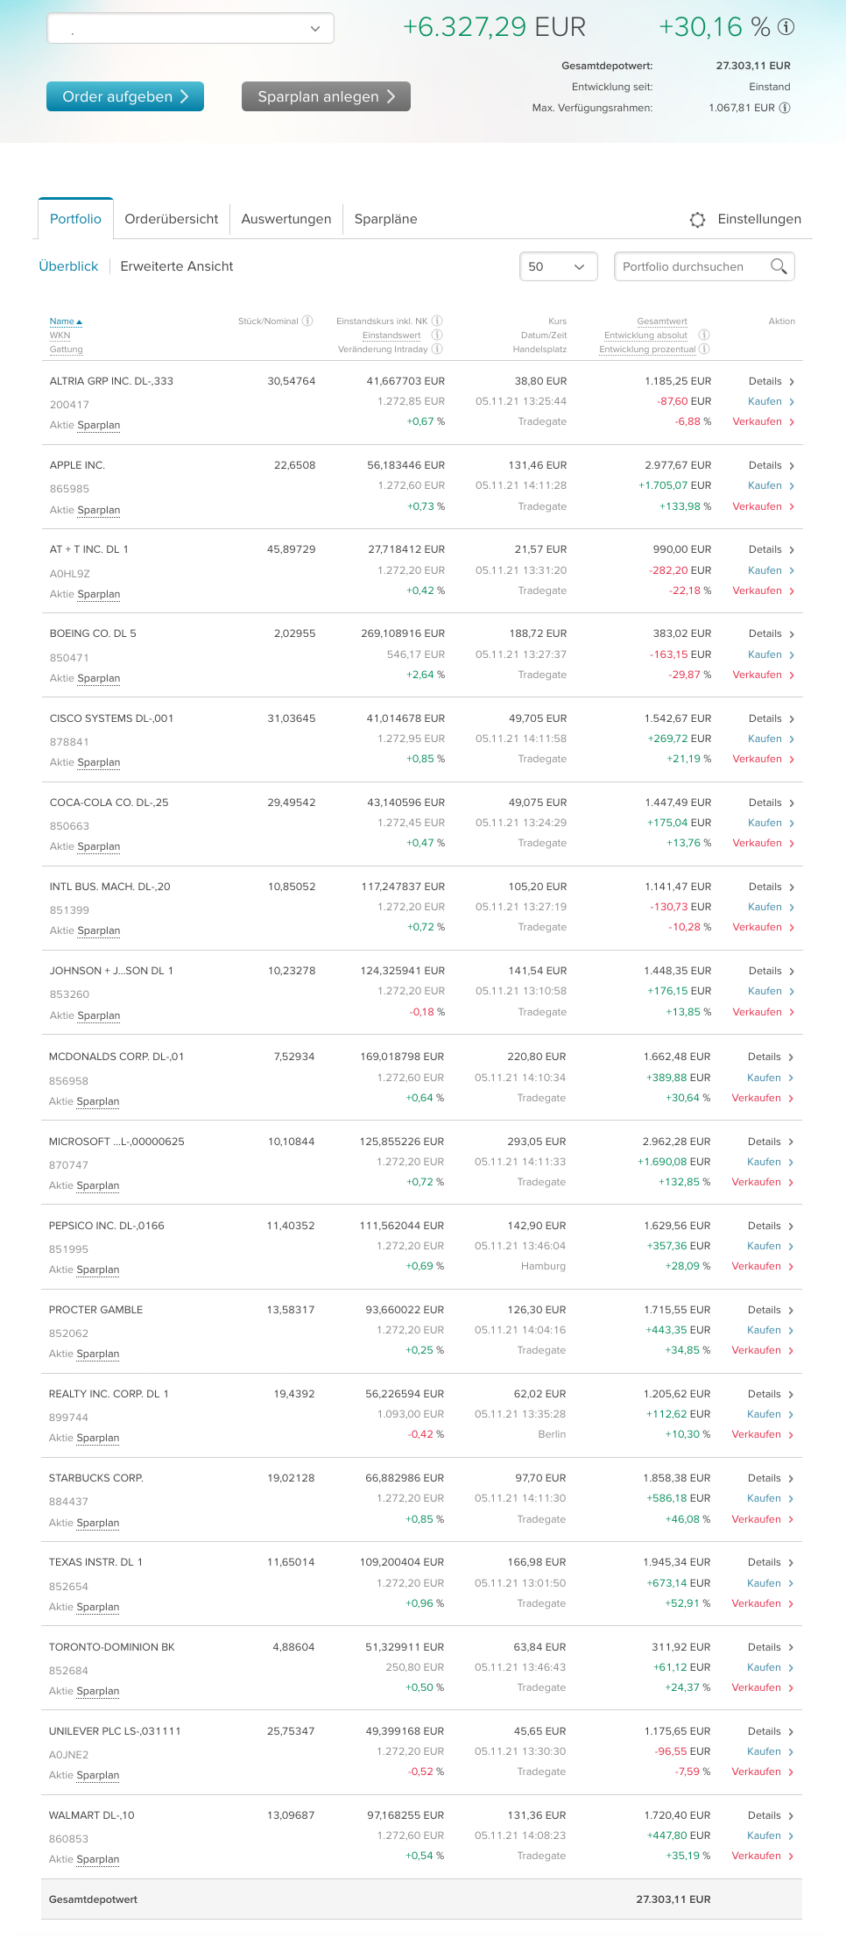Click info icon beside Entwicklung prozentual header
This screenshot has width=846, height=1938.
[x=704, y=349]
